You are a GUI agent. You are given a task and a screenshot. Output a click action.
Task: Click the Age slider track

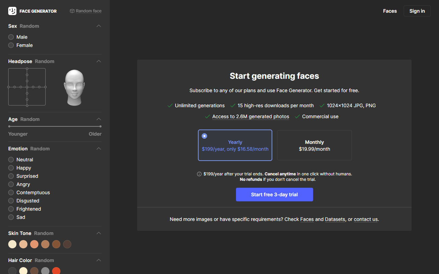(55, 126)
